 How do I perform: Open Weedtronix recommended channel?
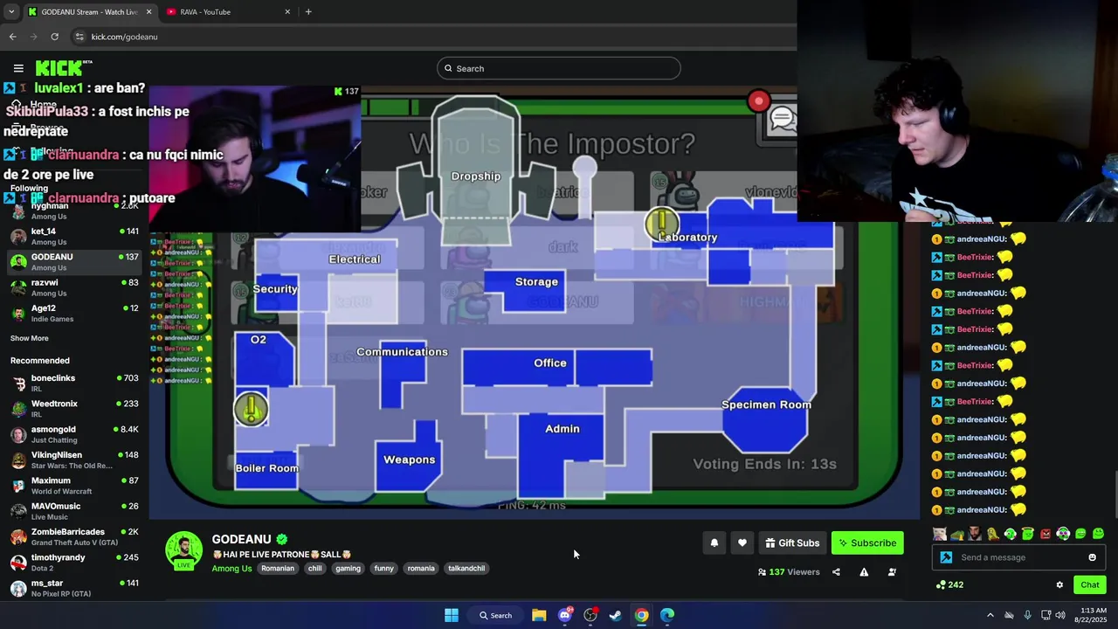(74, 408)
